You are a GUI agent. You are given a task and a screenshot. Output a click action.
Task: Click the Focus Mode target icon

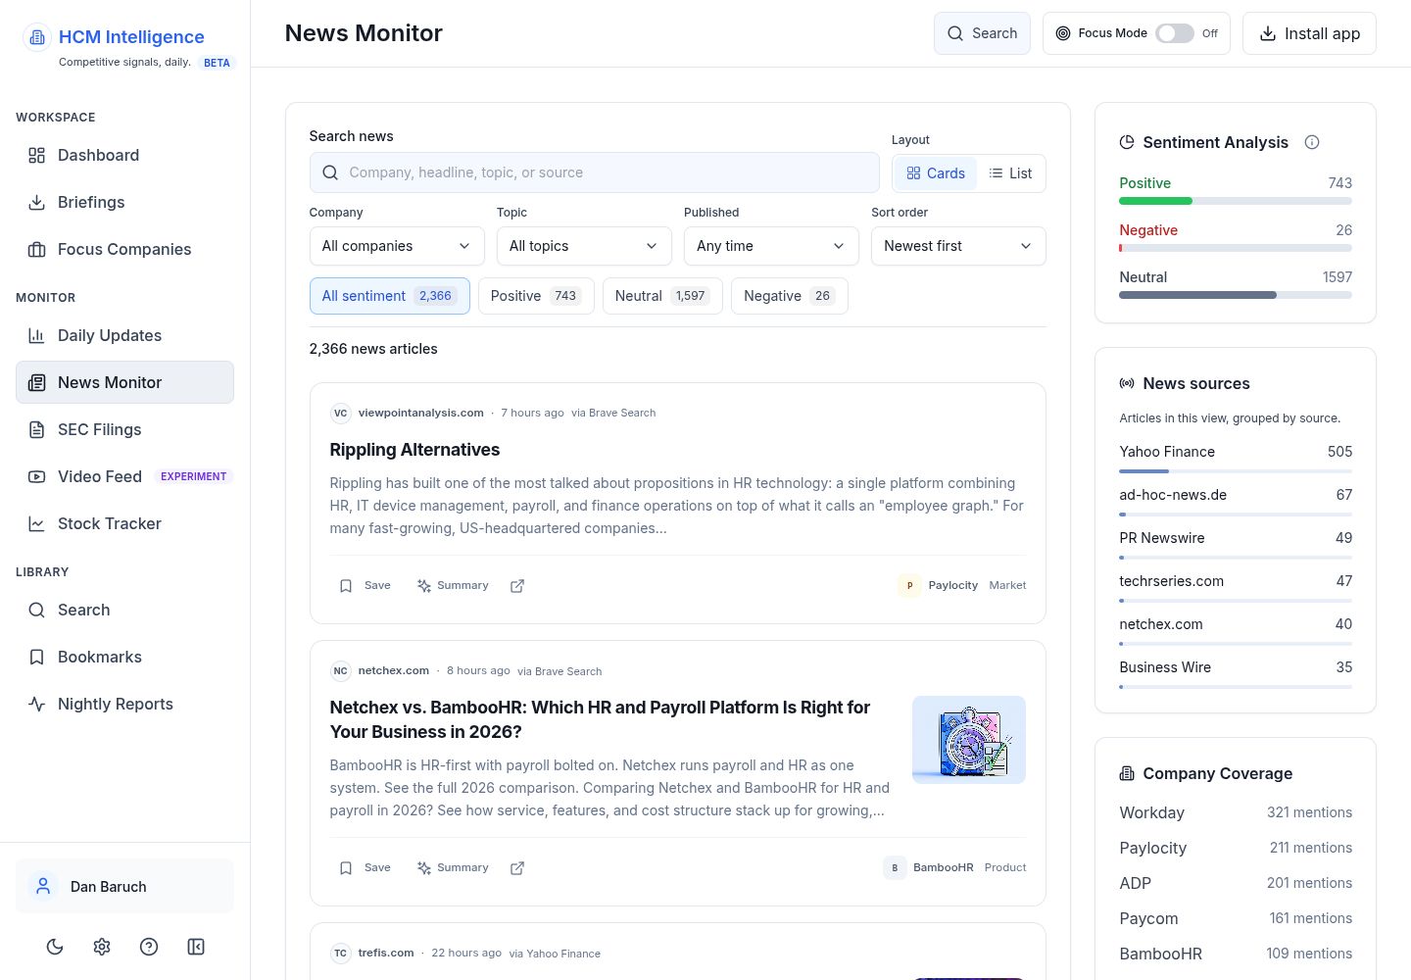pyautogui.click(x=1063, y=33)
